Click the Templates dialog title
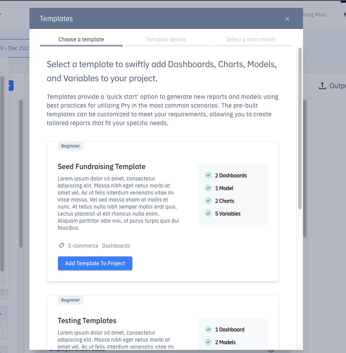The height and width of the screenshot is (353, 346). 56,18
